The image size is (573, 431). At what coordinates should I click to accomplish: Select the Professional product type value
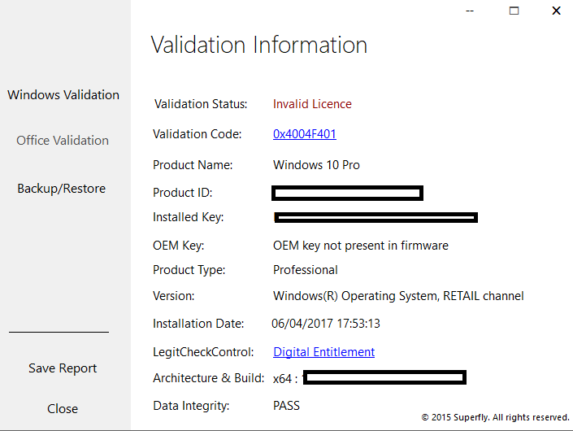coord(305,270)
